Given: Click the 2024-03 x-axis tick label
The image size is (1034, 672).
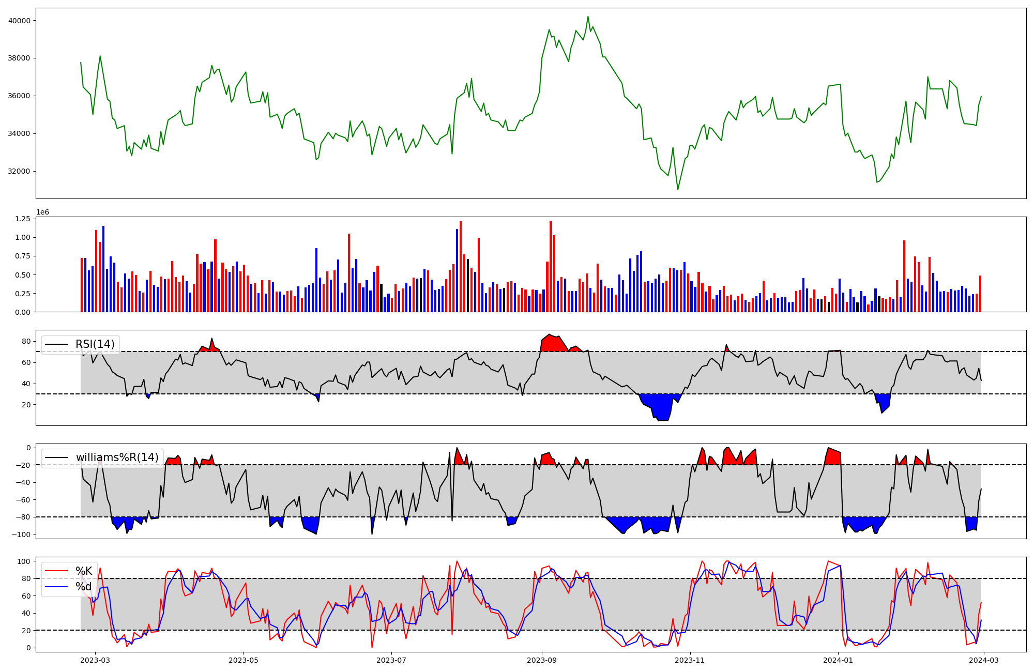Looking at the screenshot, I should point(984,660).
